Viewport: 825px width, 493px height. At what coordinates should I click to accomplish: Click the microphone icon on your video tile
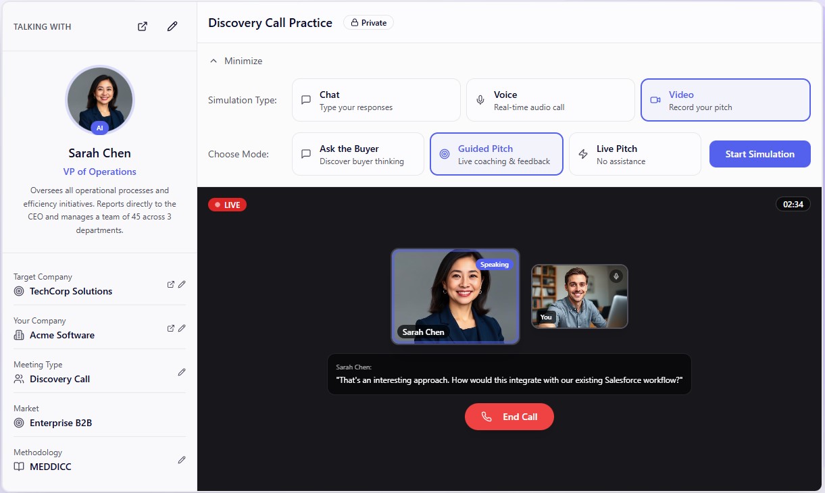(616, 276)
